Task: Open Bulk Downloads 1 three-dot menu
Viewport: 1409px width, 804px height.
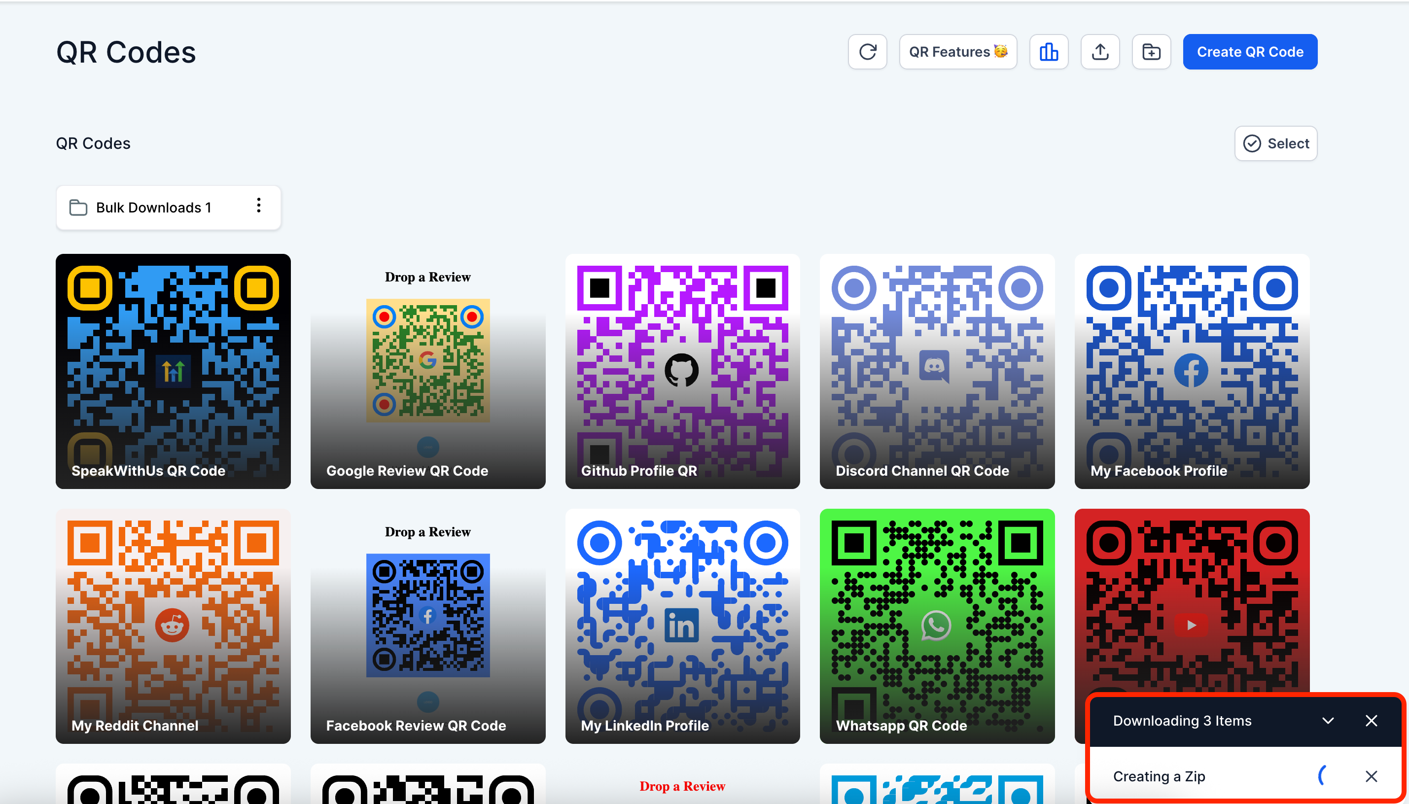Action: pos(258,206)
